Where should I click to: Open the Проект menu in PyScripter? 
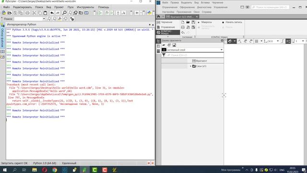pyautogui.click(x=59, y=7)
